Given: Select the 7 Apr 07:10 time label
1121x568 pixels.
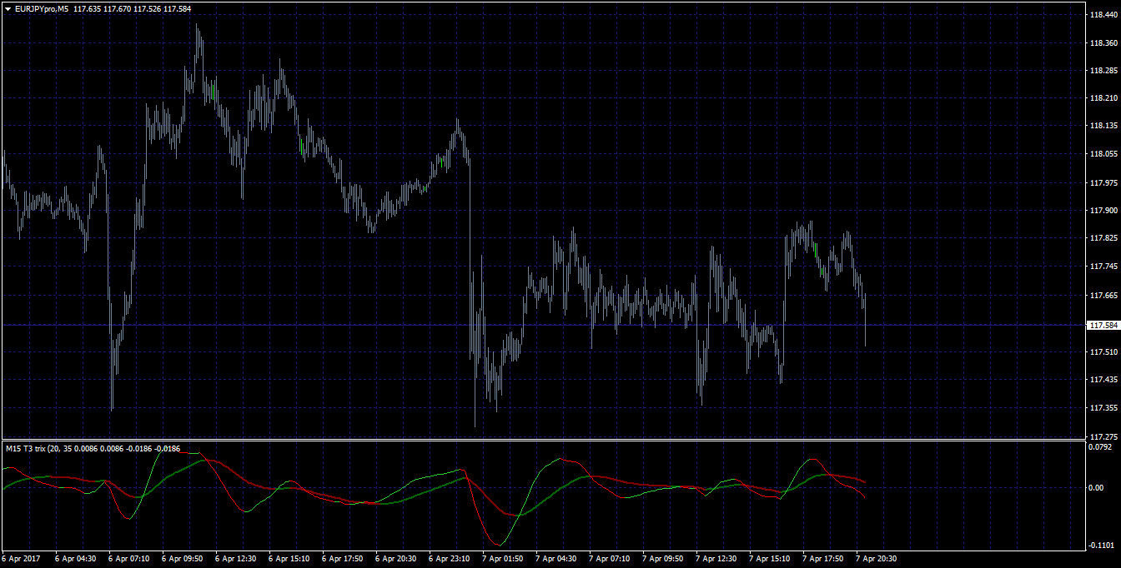Looking at the screenshot, I should coord(609,559).
